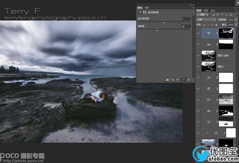Click the lock all padlock icon
239x163 pixels.
pyautogui.click(x=216, y=25)
